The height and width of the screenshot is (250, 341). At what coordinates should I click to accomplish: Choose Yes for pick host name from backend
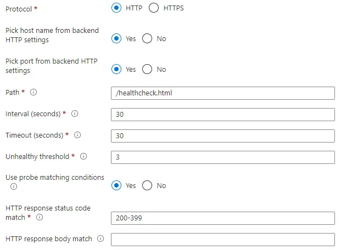pos(116,39)
